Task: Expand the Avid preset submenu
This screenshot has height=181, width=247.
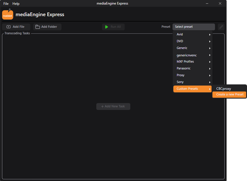Action: pyautogui.click(x=193, y=35)
